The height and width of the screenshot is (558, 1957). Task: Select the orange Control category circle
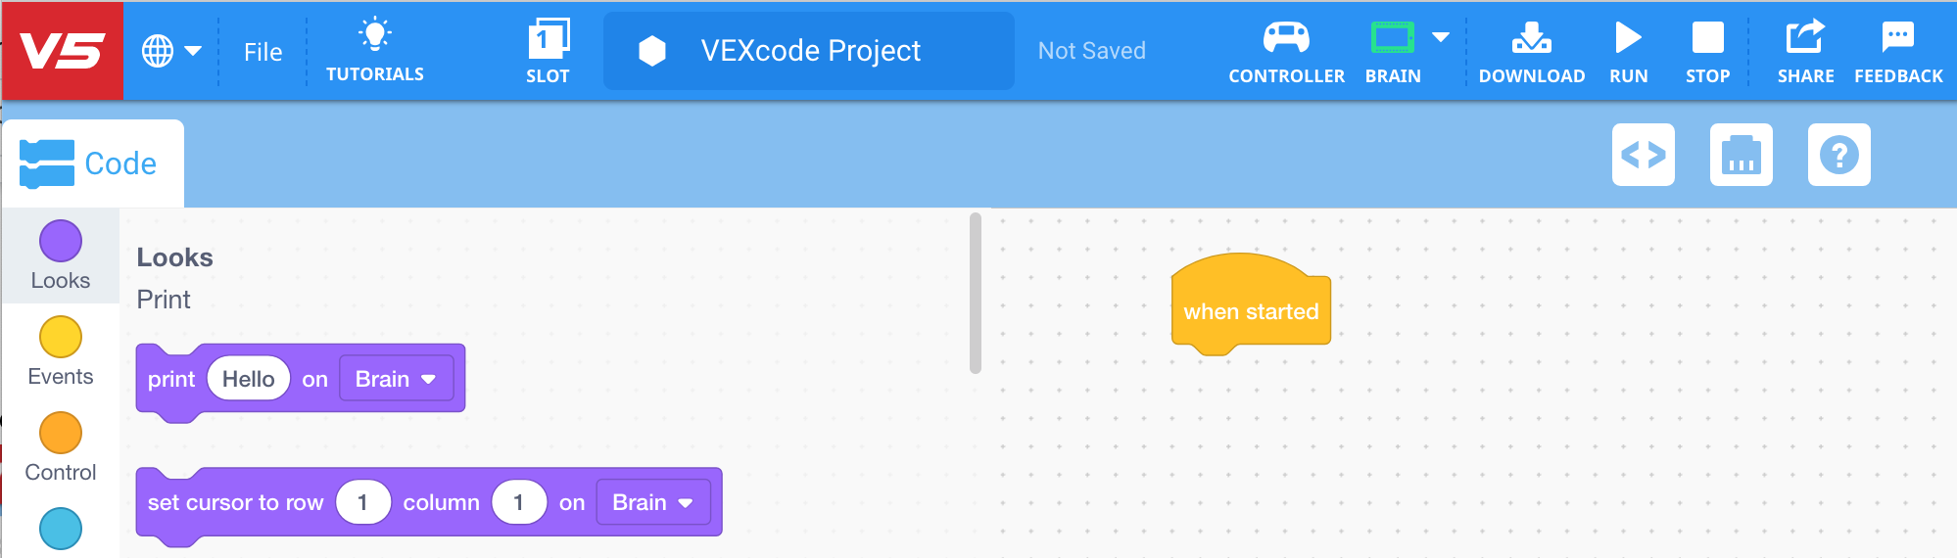[x=61, y=433]
